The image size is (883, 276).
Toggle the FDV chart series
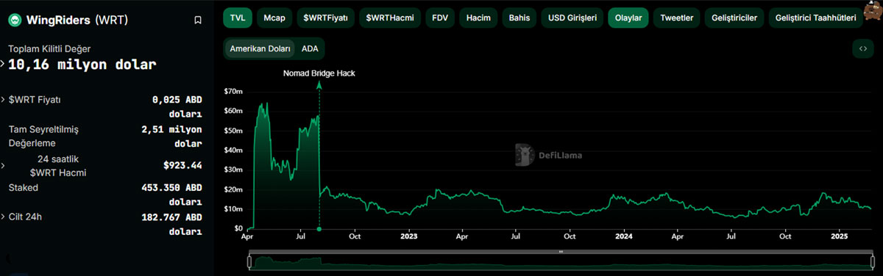440,18
